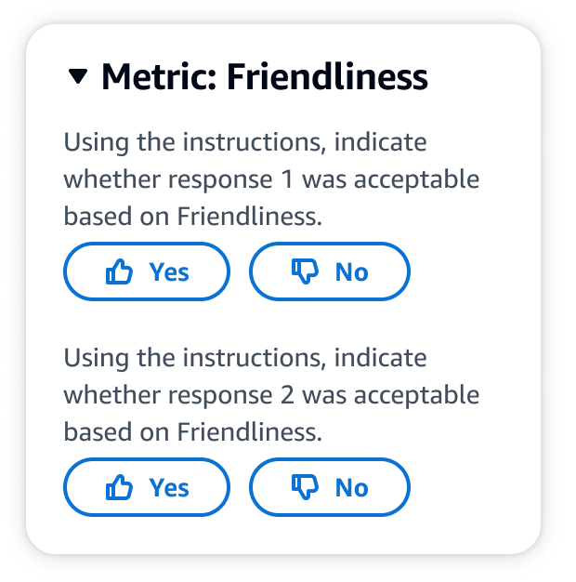The width and height of the screenshot is (576, 582).
Task: Select Yes for response 2 Friendliness
Action: coord(146,488)
